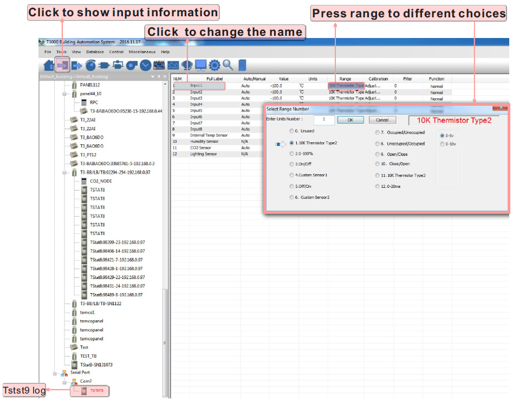
Task: Open the fan-shaped Screens icon
Action: pyautogui.click(x=132, y=65)
